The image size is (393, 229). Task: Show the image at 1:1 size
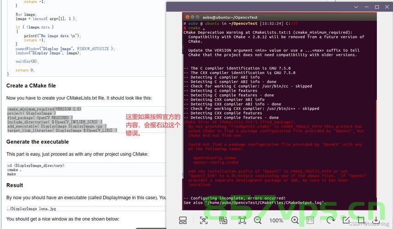tap(310, 220)
